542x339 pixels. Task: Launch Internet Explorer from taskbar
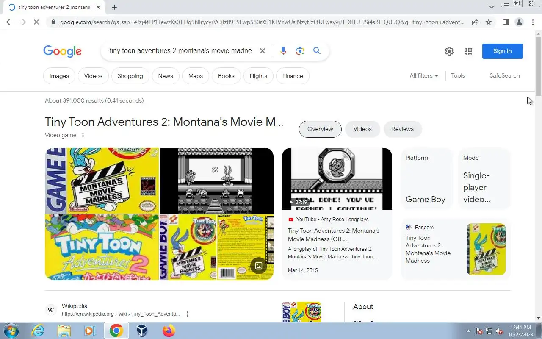pos(38,331)
